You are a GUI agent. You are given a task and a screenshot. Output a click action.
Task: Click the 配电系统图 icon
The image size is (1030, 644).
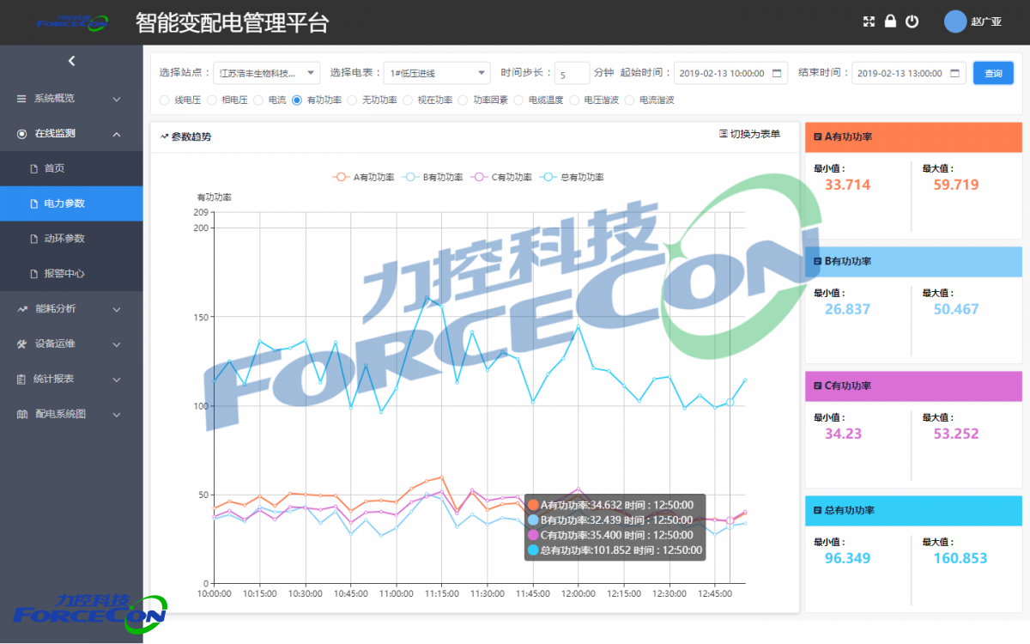[x=21, y=414]
